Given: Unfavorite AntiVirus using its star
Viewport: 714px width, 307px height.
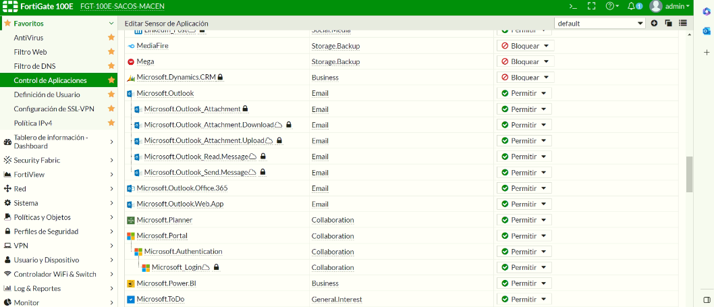Looking at the screenshot, I should click(x=111, y=38).
